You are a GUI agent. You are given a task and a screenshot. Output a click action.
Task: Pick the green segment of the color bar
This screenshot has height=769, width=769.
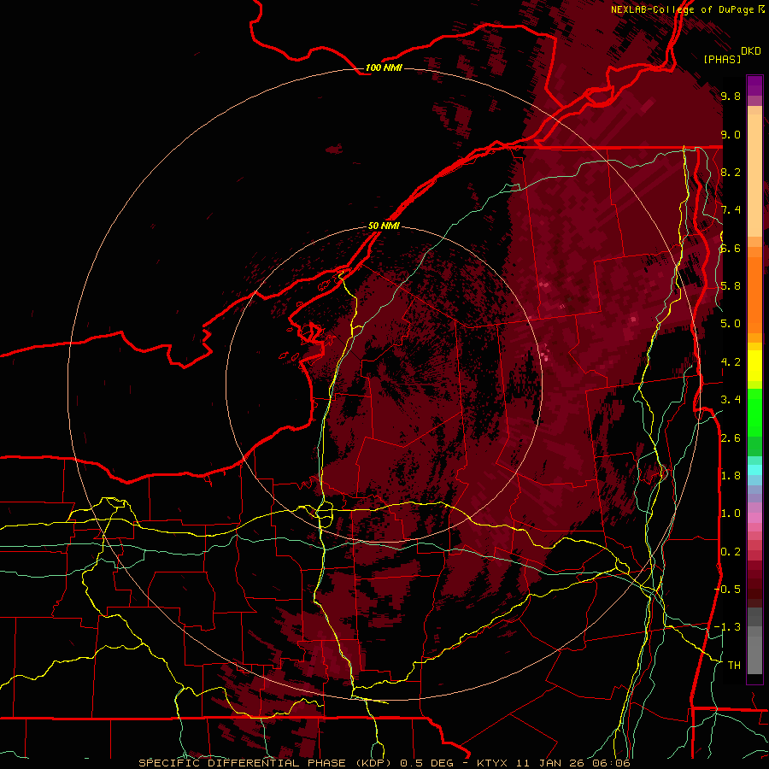click(x=754, y=412)
